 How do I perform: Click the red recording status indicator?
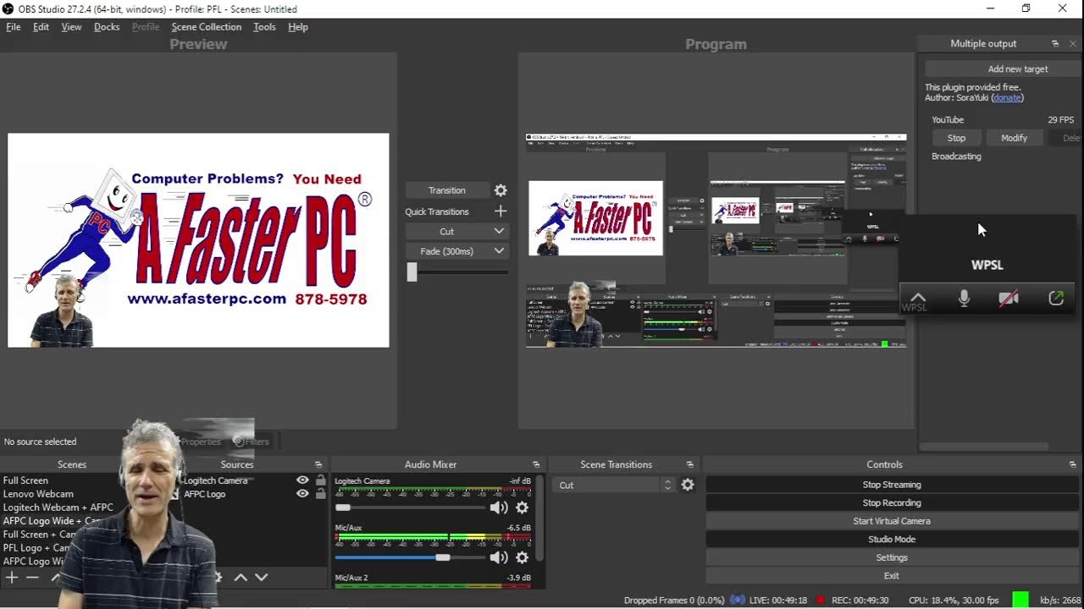click(820, 600)
